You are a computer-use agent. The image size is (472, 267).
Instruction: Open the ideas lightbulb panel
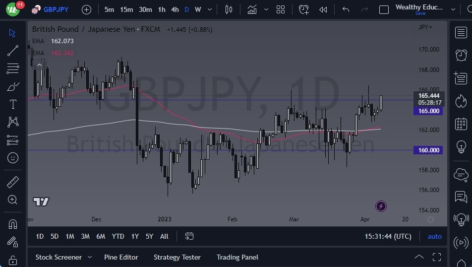click(461, 147)
